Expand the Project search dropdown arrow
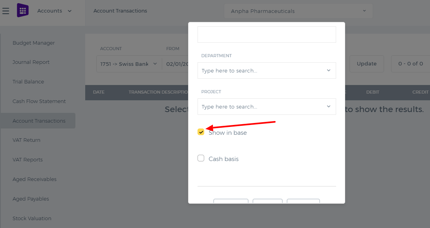This screenshot has height=228, width=430. pos(329,107)
